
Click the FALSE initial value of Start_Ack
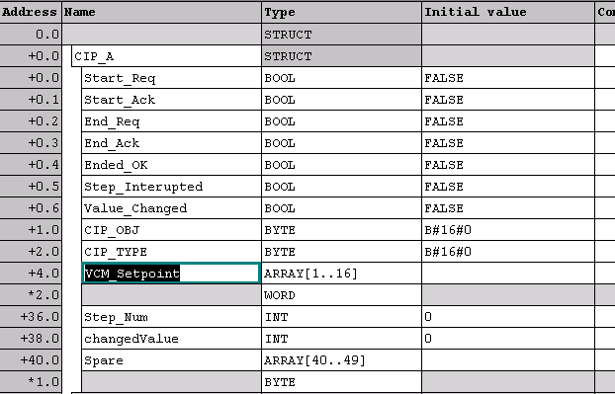point(508,100)
